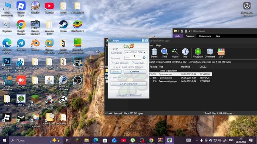
Task: Select the Prism Launcher desktop icon
Action: pos(35,120)
